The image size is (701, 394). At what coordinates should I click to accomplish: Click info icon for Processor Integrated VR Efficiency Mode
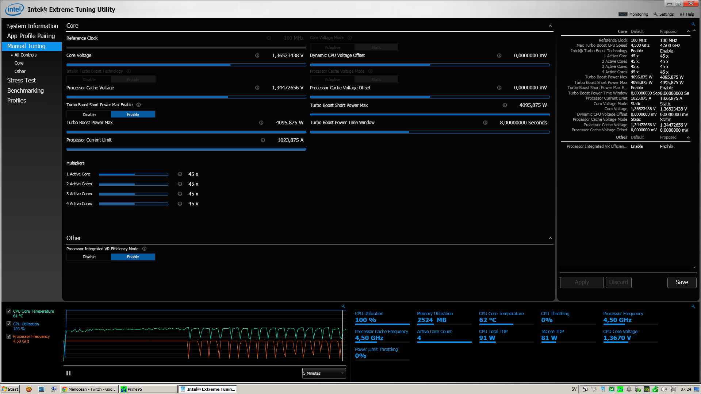click(x=144, y=249)
